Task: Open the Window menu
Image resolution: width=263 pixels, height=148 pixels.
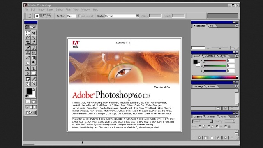Action: (86, 10)
